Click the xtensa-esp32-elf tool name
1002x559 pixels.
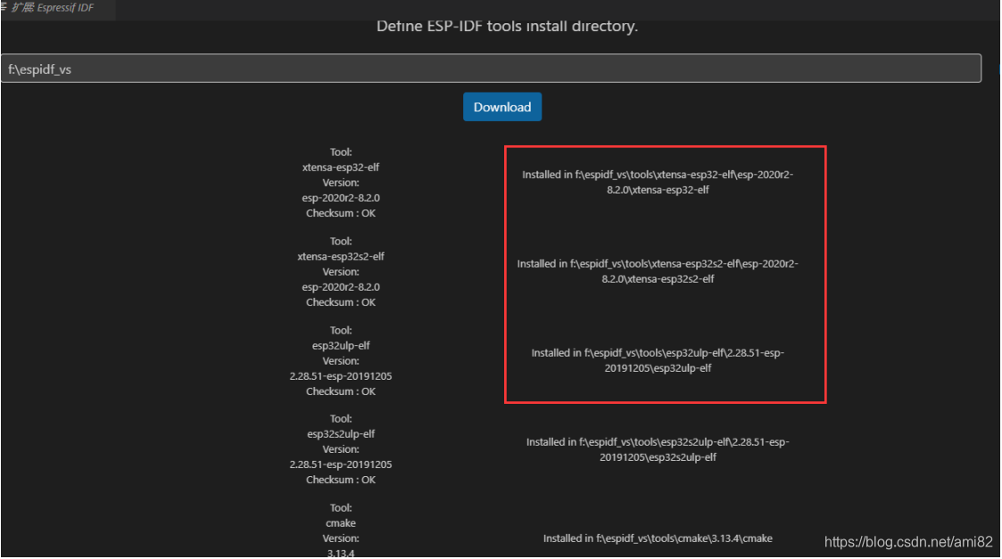(341, 168)
